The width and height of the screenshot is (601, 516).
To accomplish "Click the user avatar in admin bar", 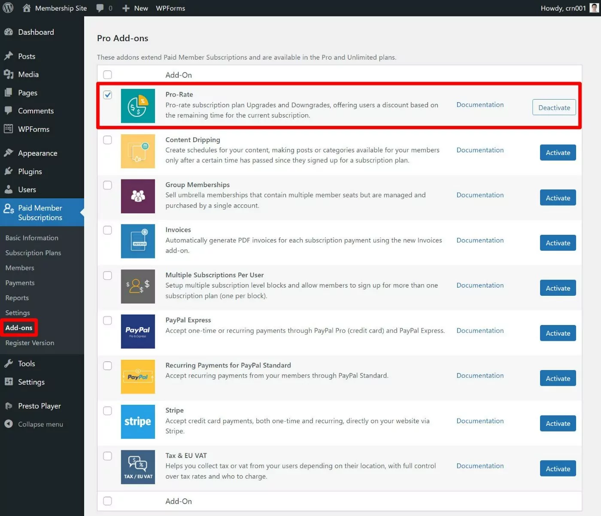I will point(594,8).
